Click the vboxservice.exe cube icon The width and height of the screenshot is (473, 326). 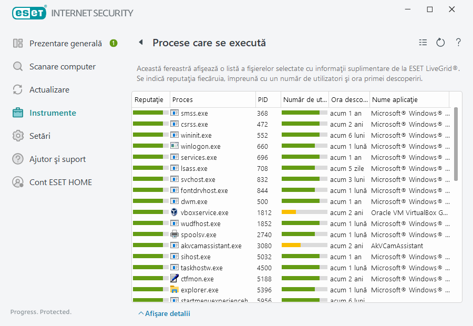click(x=174, y=213)
